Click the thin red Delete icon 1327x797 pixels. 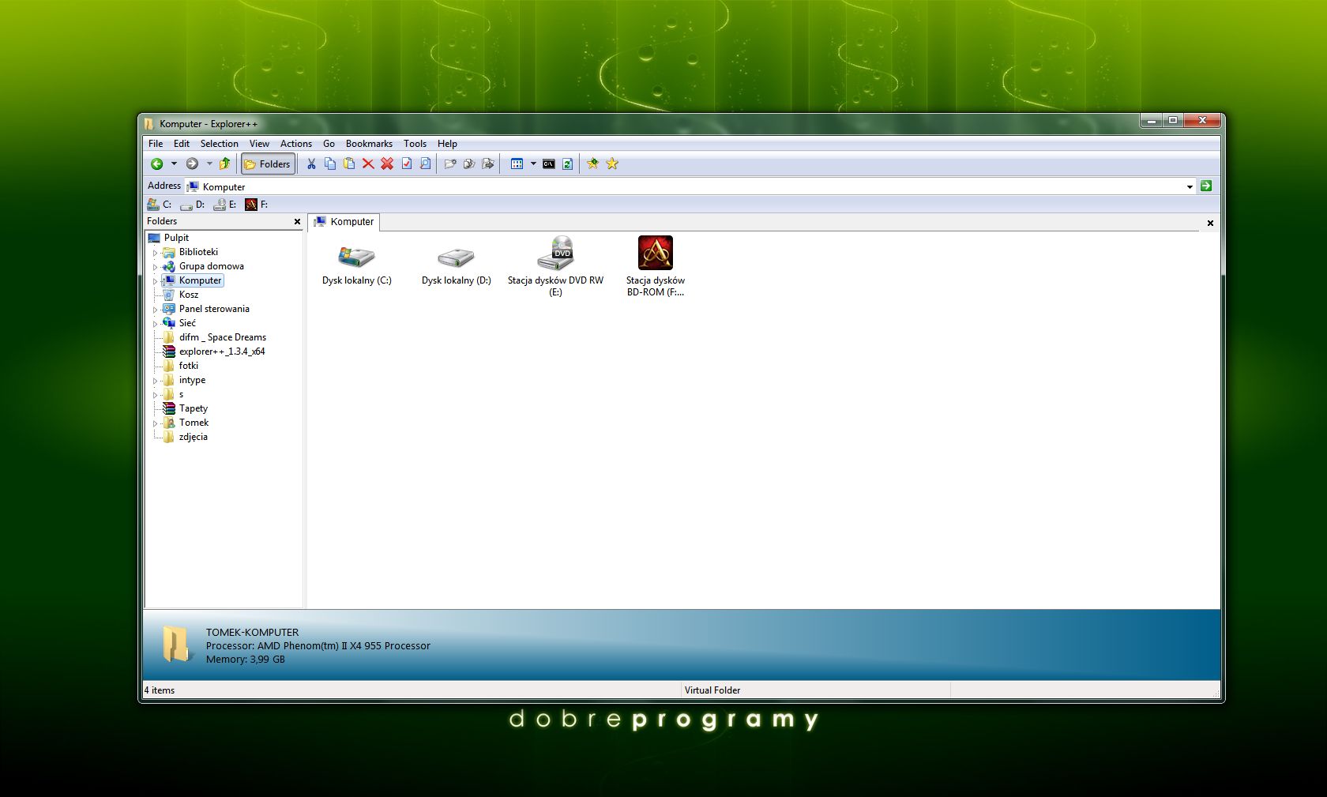pyautogui.click(x=368, y=164)
